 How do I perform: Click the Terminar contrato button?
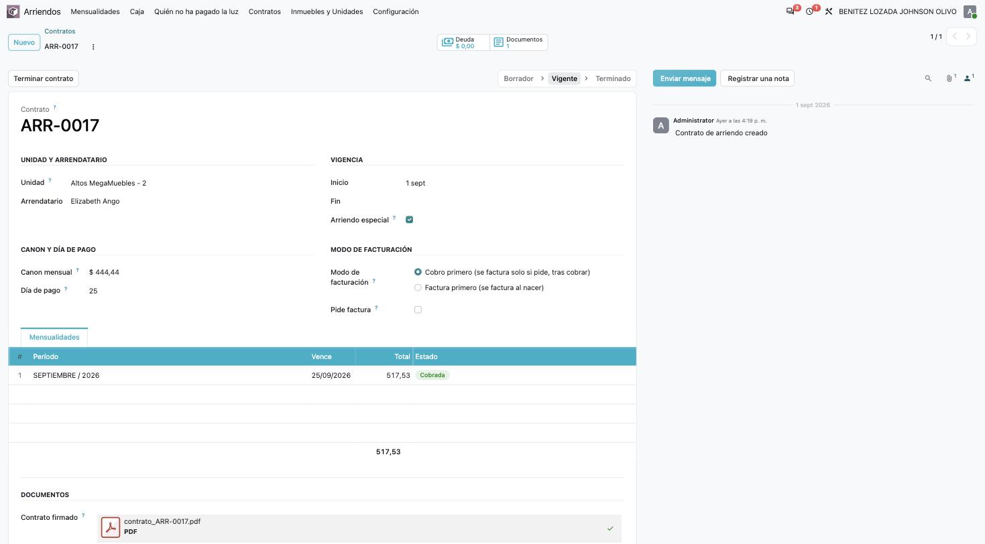[44, 78]
